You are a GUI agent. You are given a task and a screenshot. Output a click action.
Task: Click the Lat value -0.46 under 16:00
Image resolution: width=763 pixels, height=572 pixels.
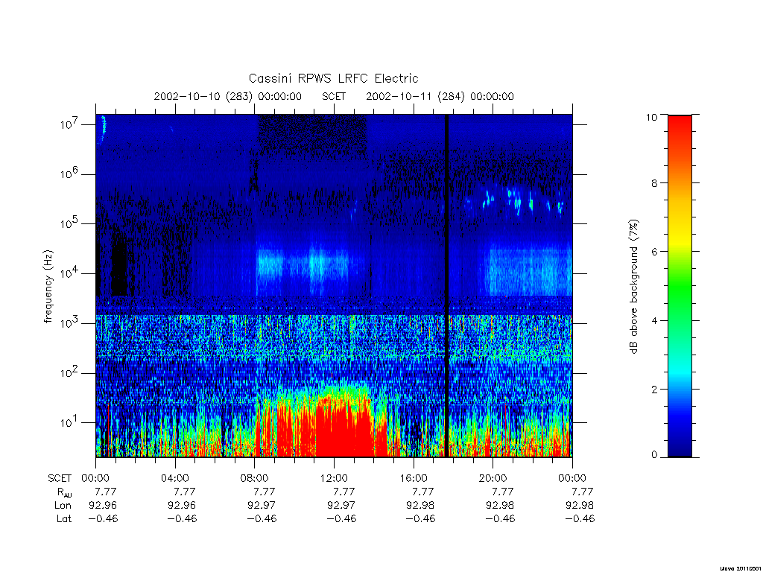[x=420, y=519]
